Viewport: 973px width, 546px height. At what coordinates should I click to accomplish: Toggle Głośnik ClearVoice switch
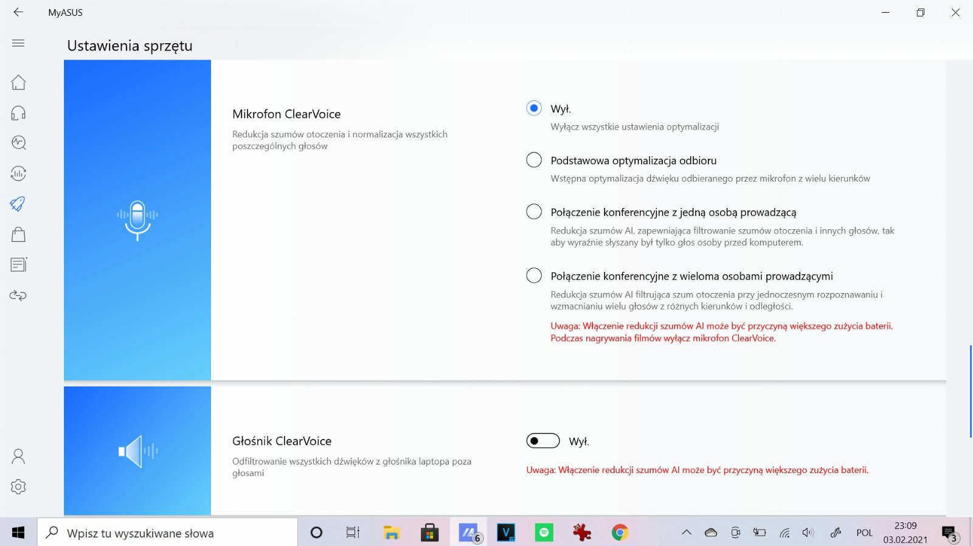tap(543, 441)
